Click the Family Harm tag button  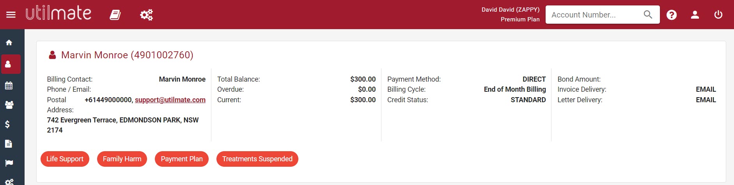tap(122, 159)
